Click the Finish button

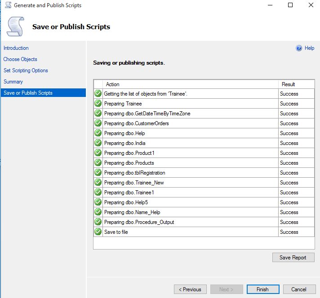tap(262, 289)
